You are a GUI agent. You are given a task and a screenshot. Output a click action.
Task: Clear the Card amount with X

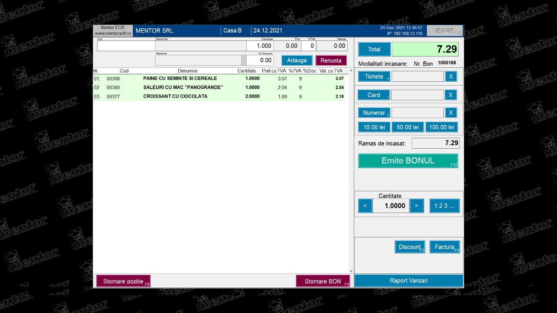click(x=450, y=95)
